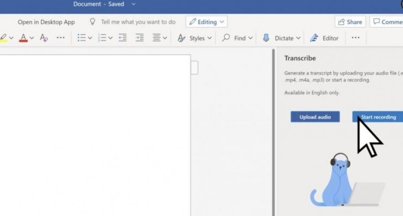Click the pane's vertical scrollbar divider
Viewport: 403px width, 216px height.
(274, 132)
